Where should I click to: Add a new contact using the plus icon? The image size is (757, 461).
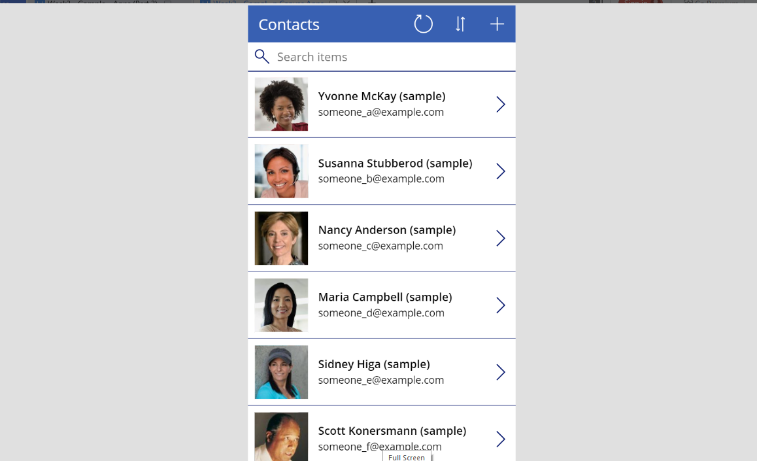497,24
